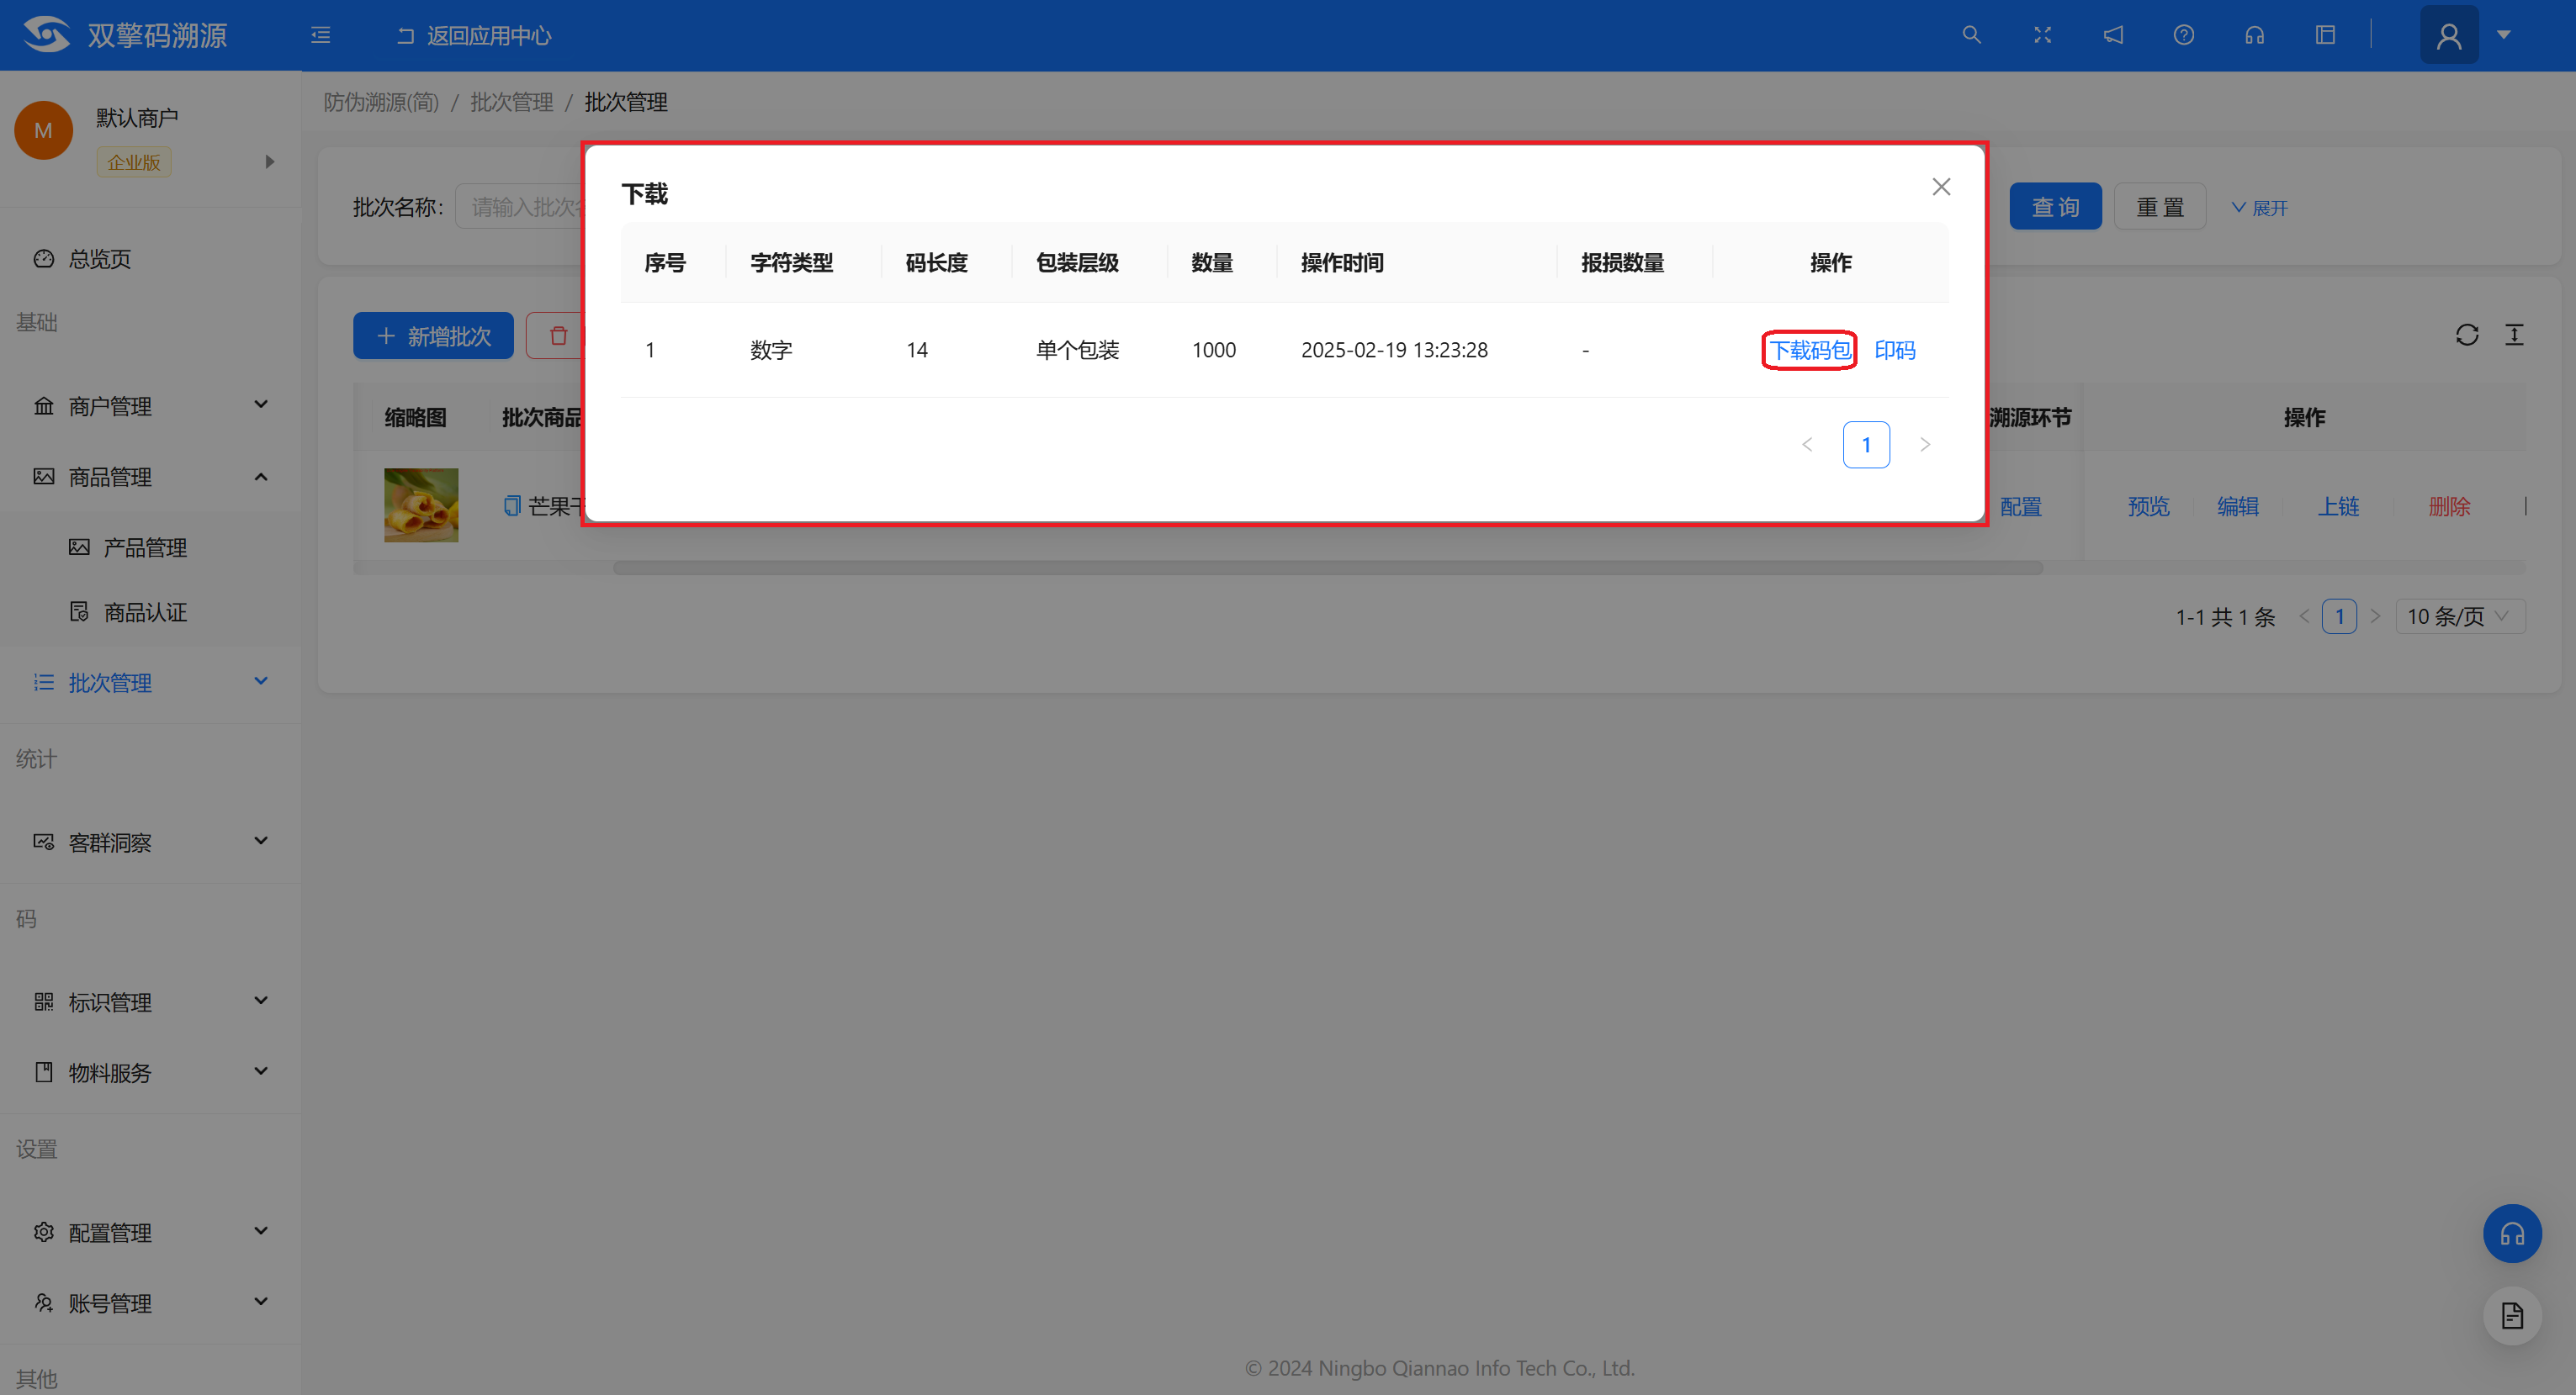Click 印码 link in dialog
The width and height of the screenshot is (2576, 1395).
1895,350
